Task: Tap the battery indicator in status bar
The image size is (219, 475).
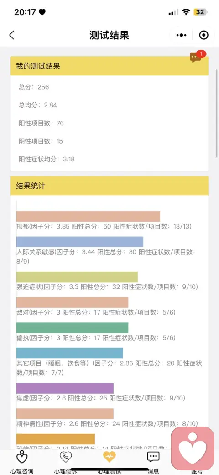Action: (x=201, y=12)
